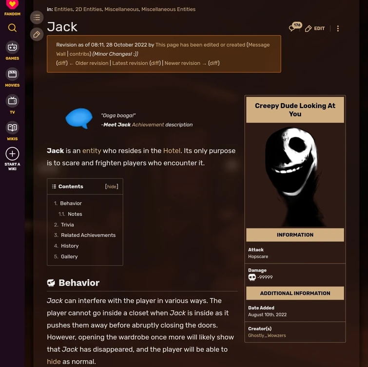Click the blue speech bubble quote icon
The width and height of the screenshot is (368, 367).
(79, 118)
